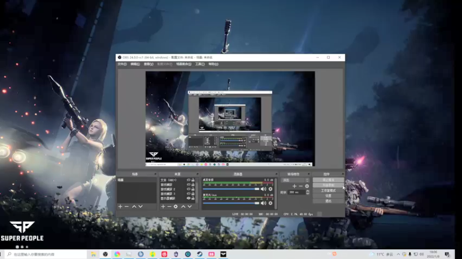462x259 pixels.
Task: Detach the 控件 dock via its header icon
Action: 342,174
